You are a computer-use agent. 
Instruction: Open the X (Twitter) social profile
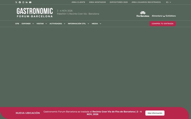pos(16,2)
